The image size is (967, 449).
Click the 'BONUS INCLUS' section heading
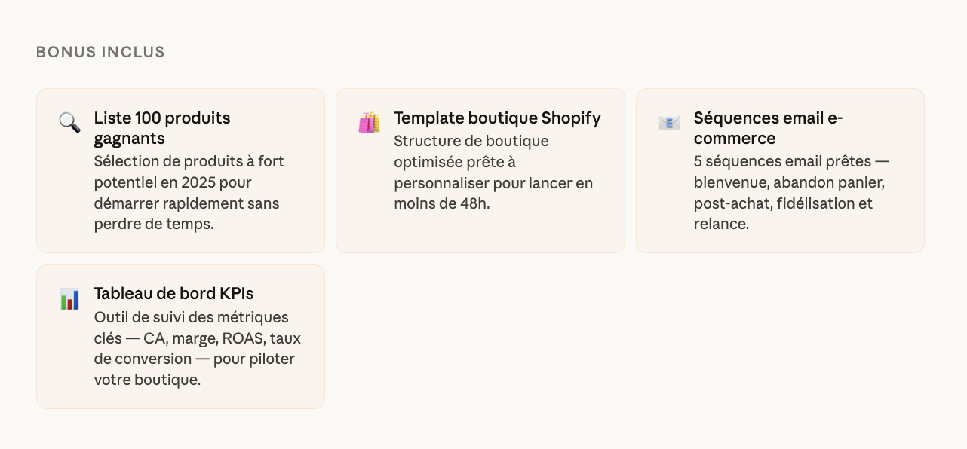(100, 52)
